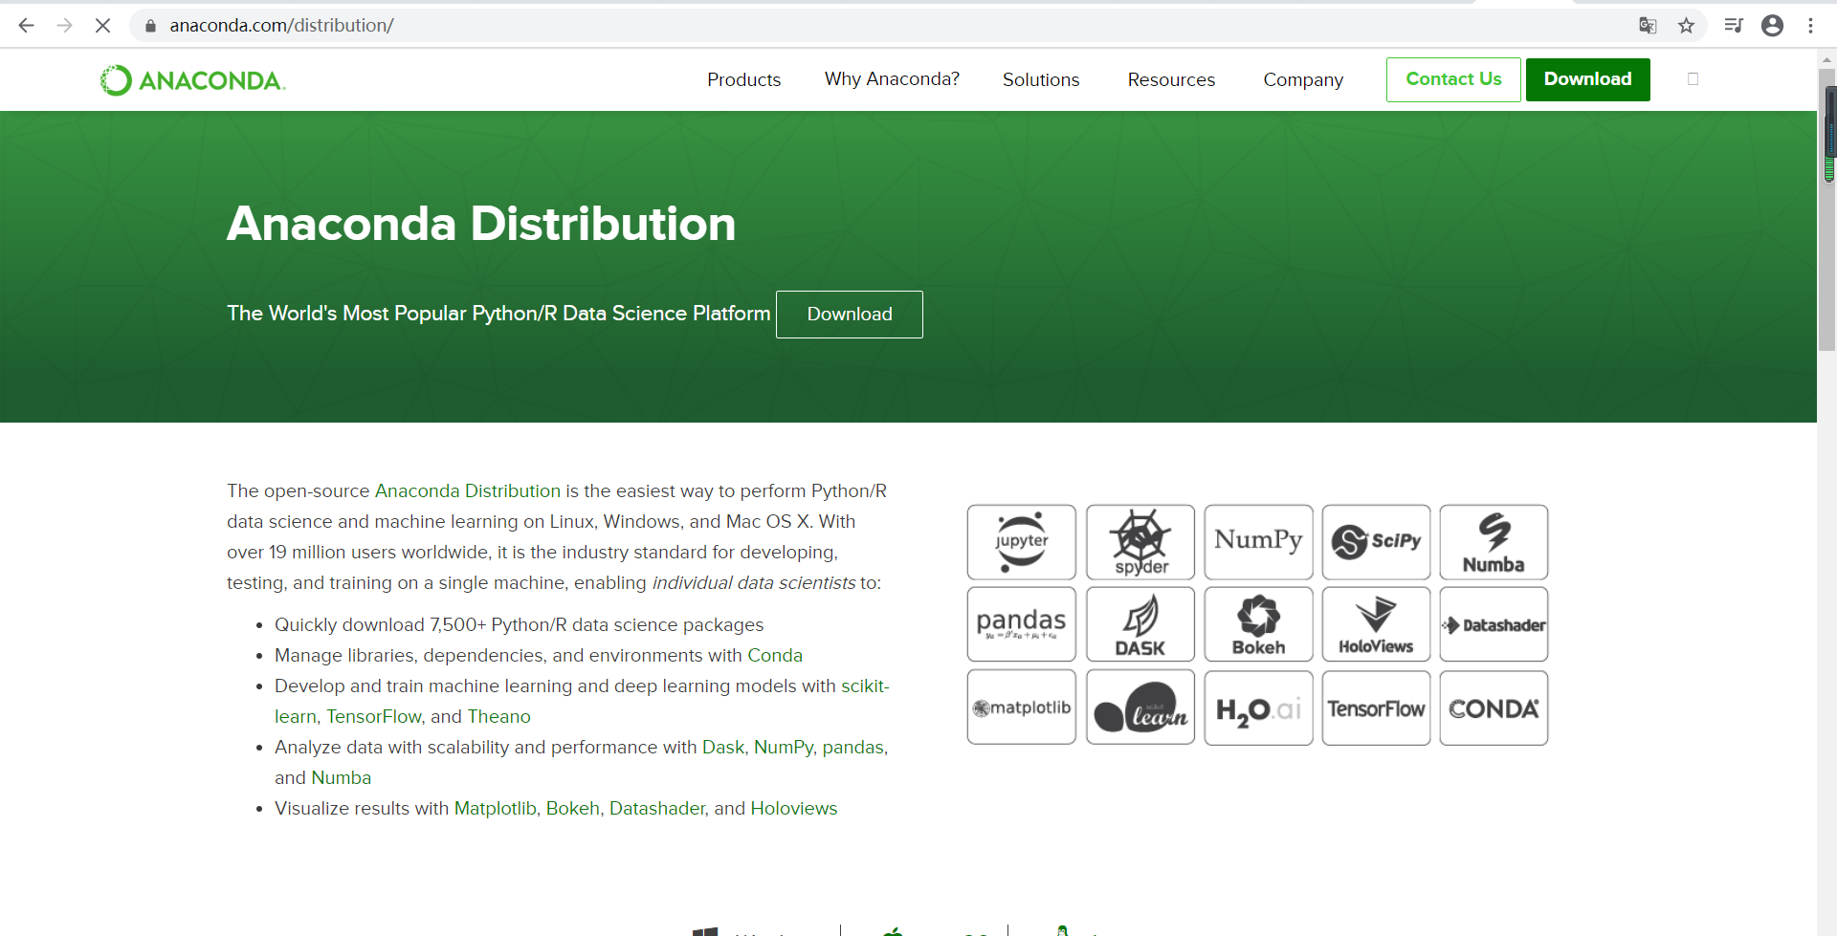Click the small square icon beside Download
Screen dimensions: 1837x936
coord(1693,79)
